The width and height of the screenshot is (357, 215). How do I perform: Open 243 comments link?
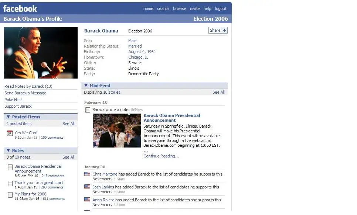[x=53, y=176]
